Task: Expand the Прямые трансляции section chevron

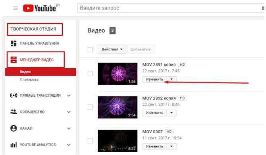Action: (69, 96)
